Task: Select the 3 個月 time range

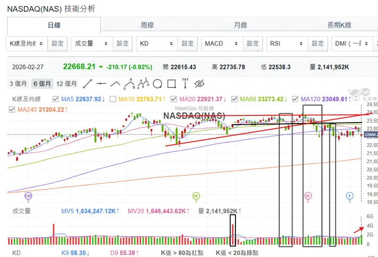Action: pos(18,84)
